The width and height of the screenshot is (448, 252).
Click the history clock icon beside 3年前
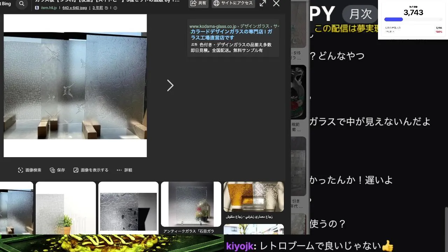pos(106,8)
